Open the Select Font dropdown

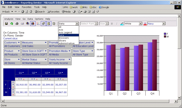tap(96, 24)
